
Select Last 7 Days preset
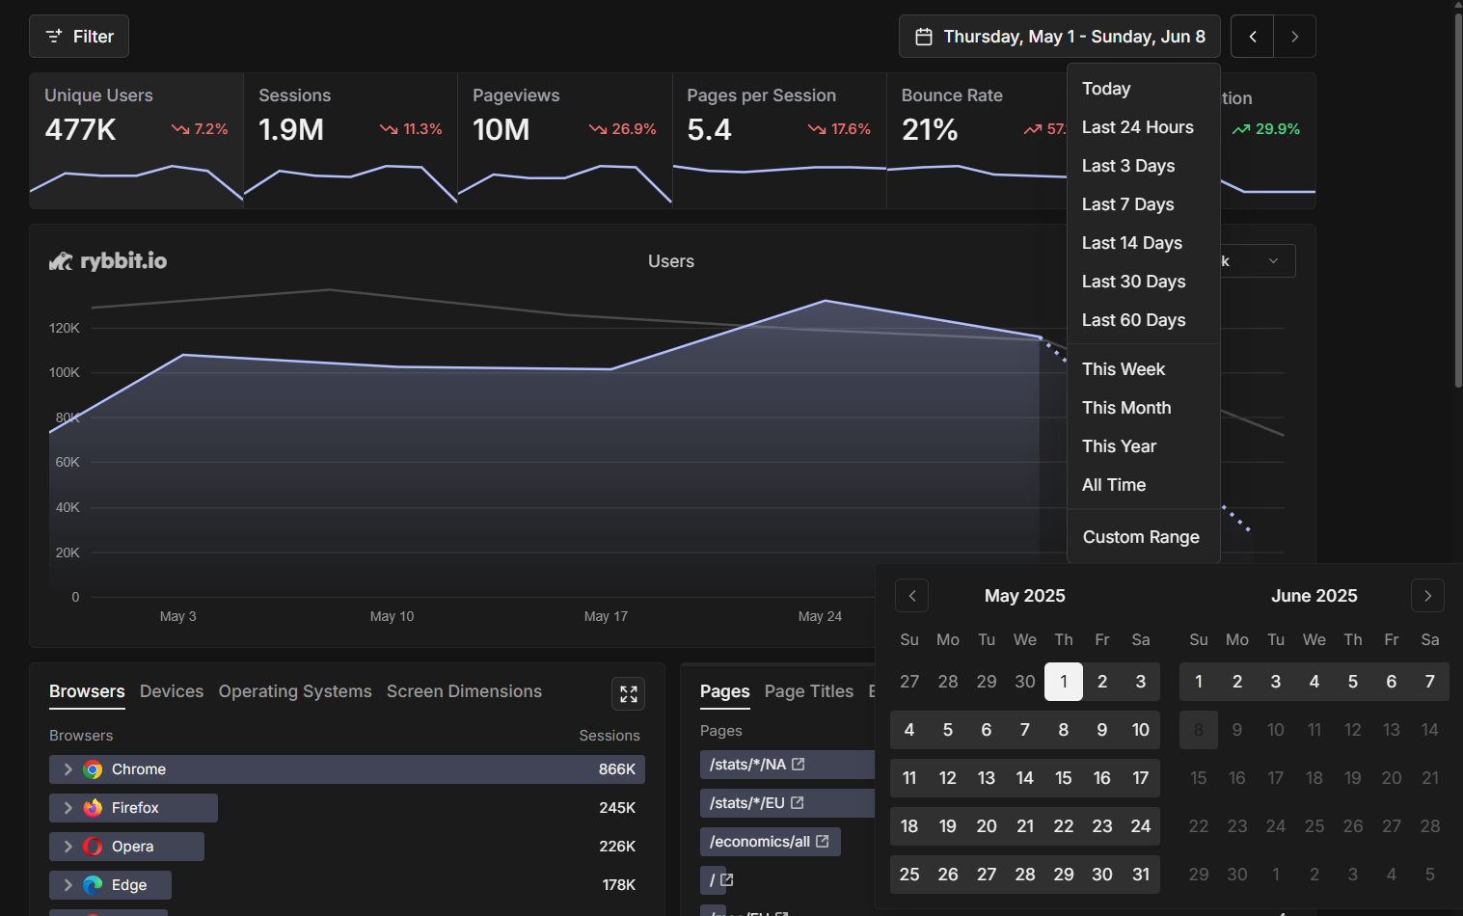1127,204
